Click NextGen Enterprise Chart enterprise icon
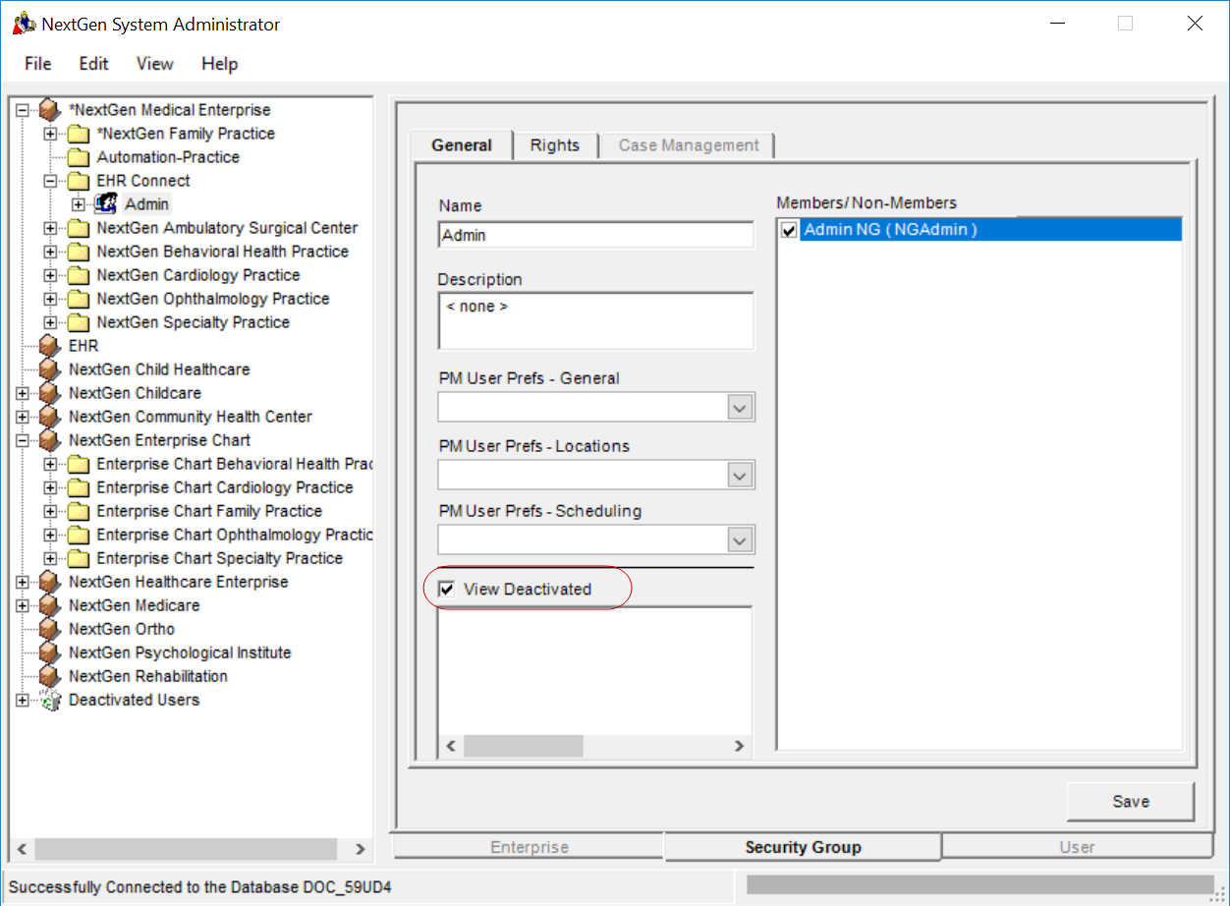Image resolution: width=1230 pixels, height=906 pixels. point(50,440)
